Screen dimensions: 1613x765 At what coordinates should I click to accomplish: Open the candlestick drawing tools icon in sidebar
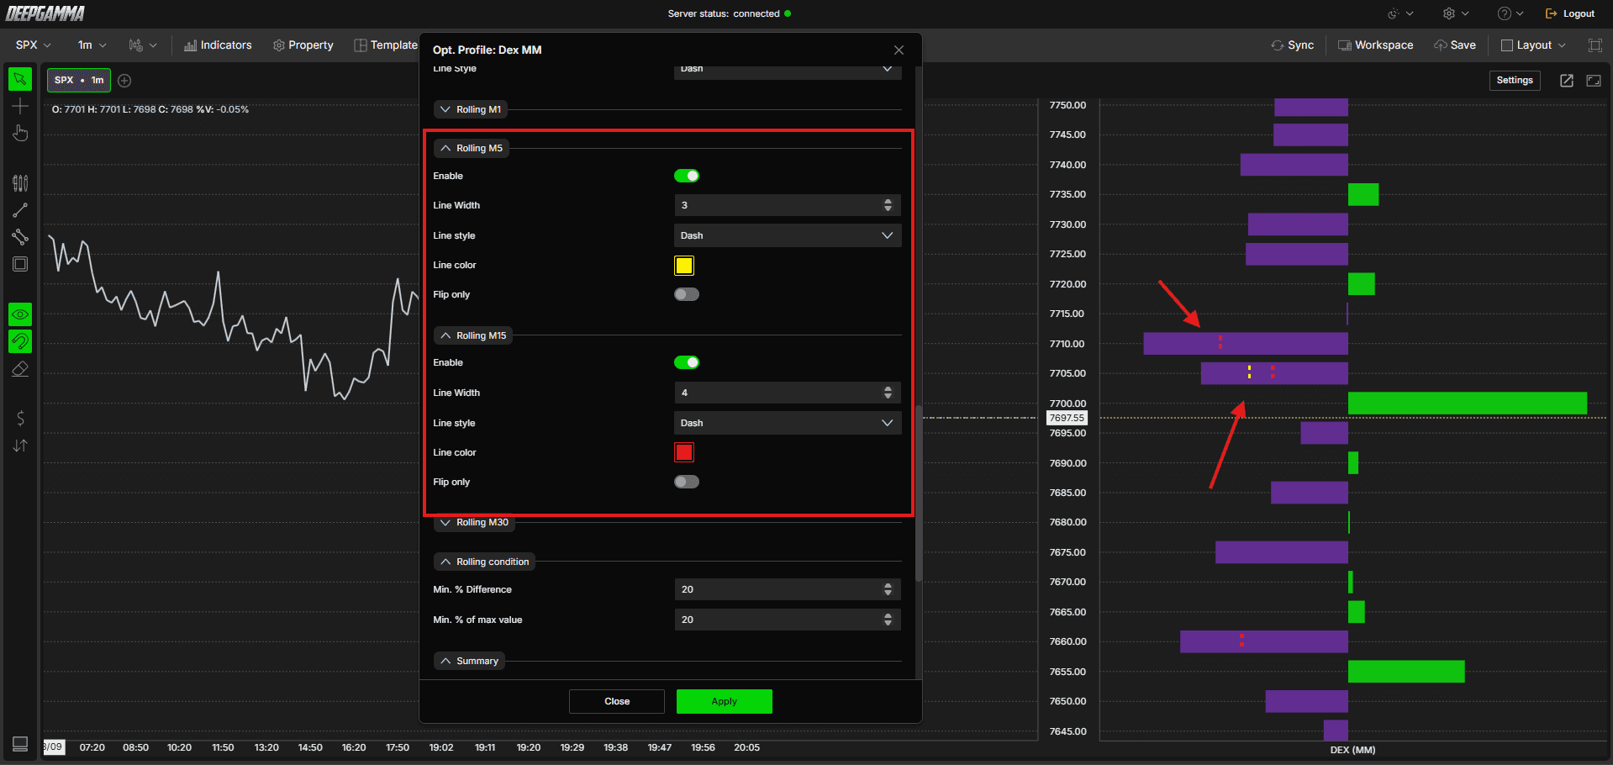coord(20,183)
